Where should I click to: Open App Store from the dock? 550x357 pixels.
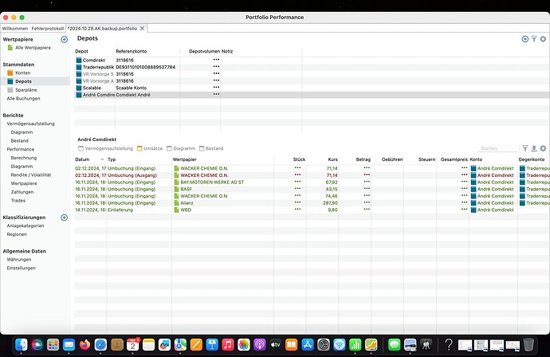[x=307, y=345]
